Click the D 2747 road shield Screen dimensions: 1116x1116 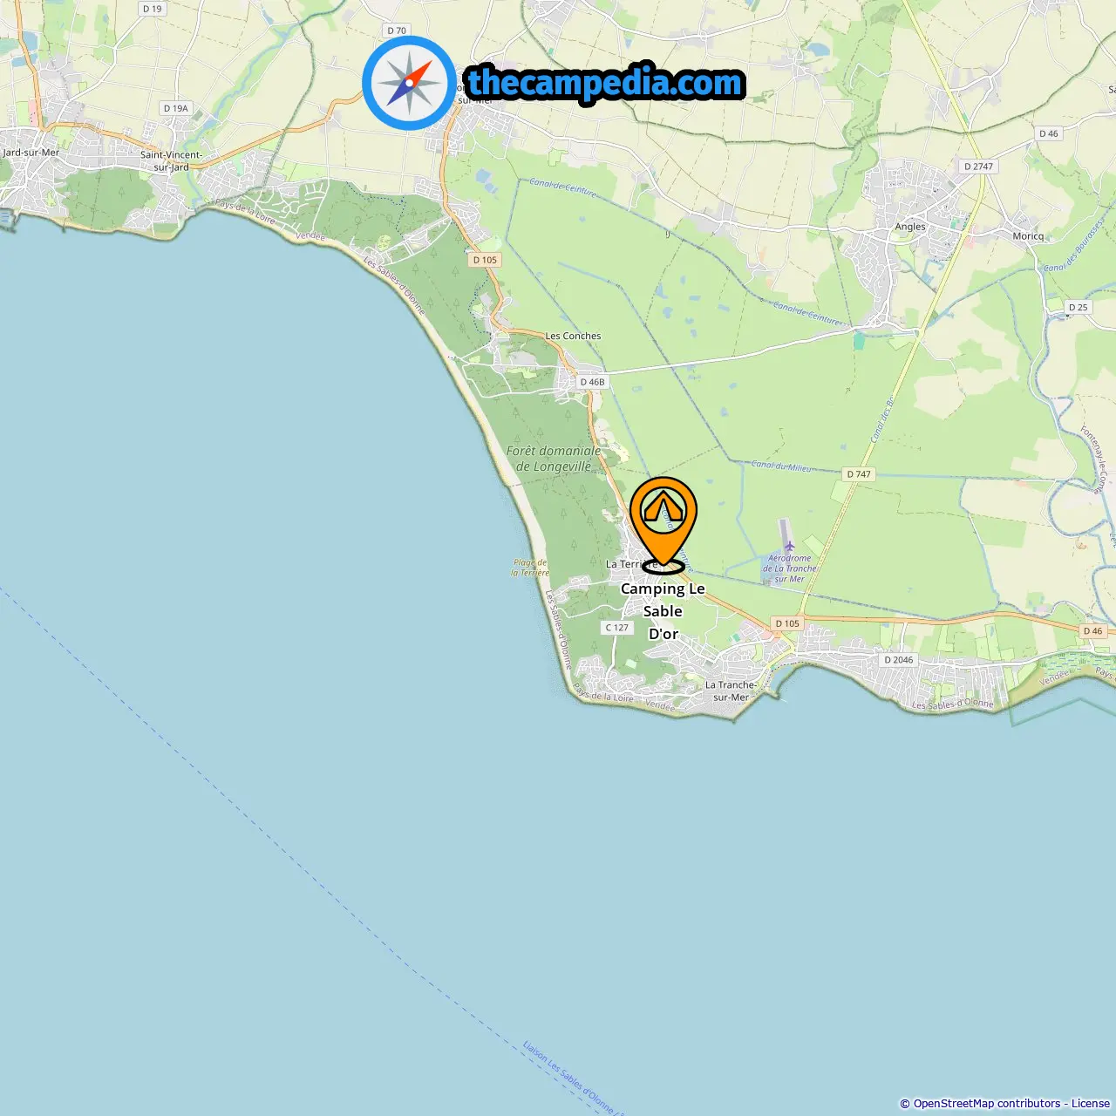978,167
